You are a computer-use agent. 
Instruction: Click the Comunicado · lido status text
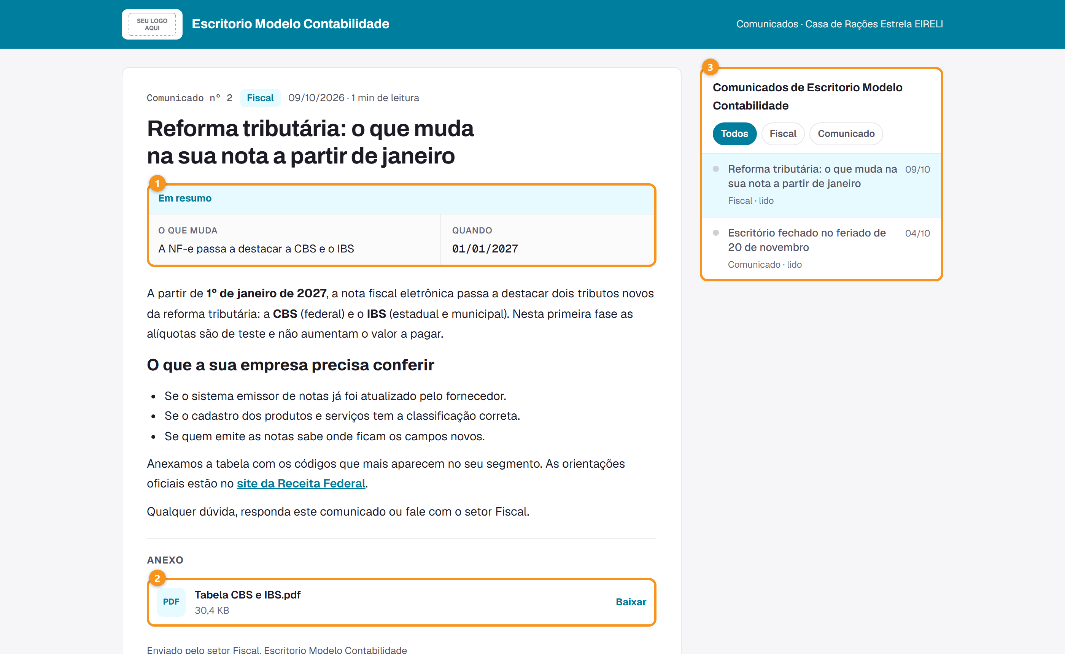(x=765, y=265)
